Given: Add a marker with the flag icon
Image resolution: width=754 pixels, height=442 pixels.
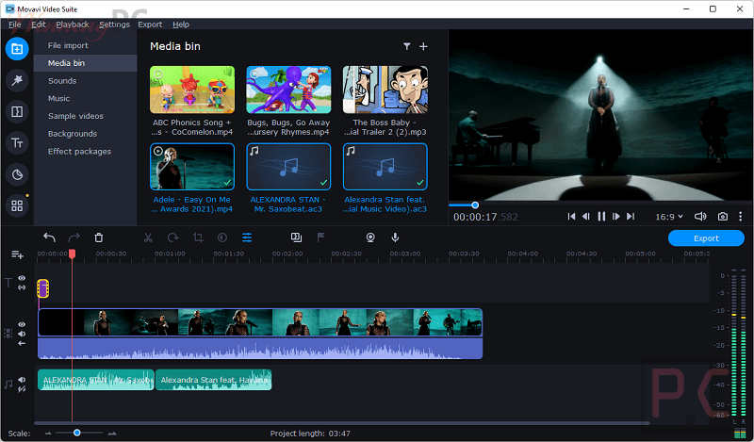Looking at the screenshot, I should click(320, 237).
